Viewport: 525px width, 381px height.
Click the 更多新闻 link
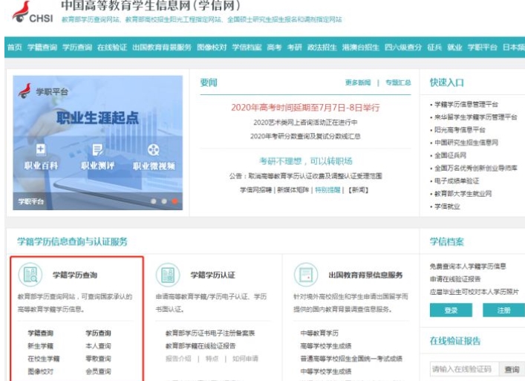tap(358, 82)
